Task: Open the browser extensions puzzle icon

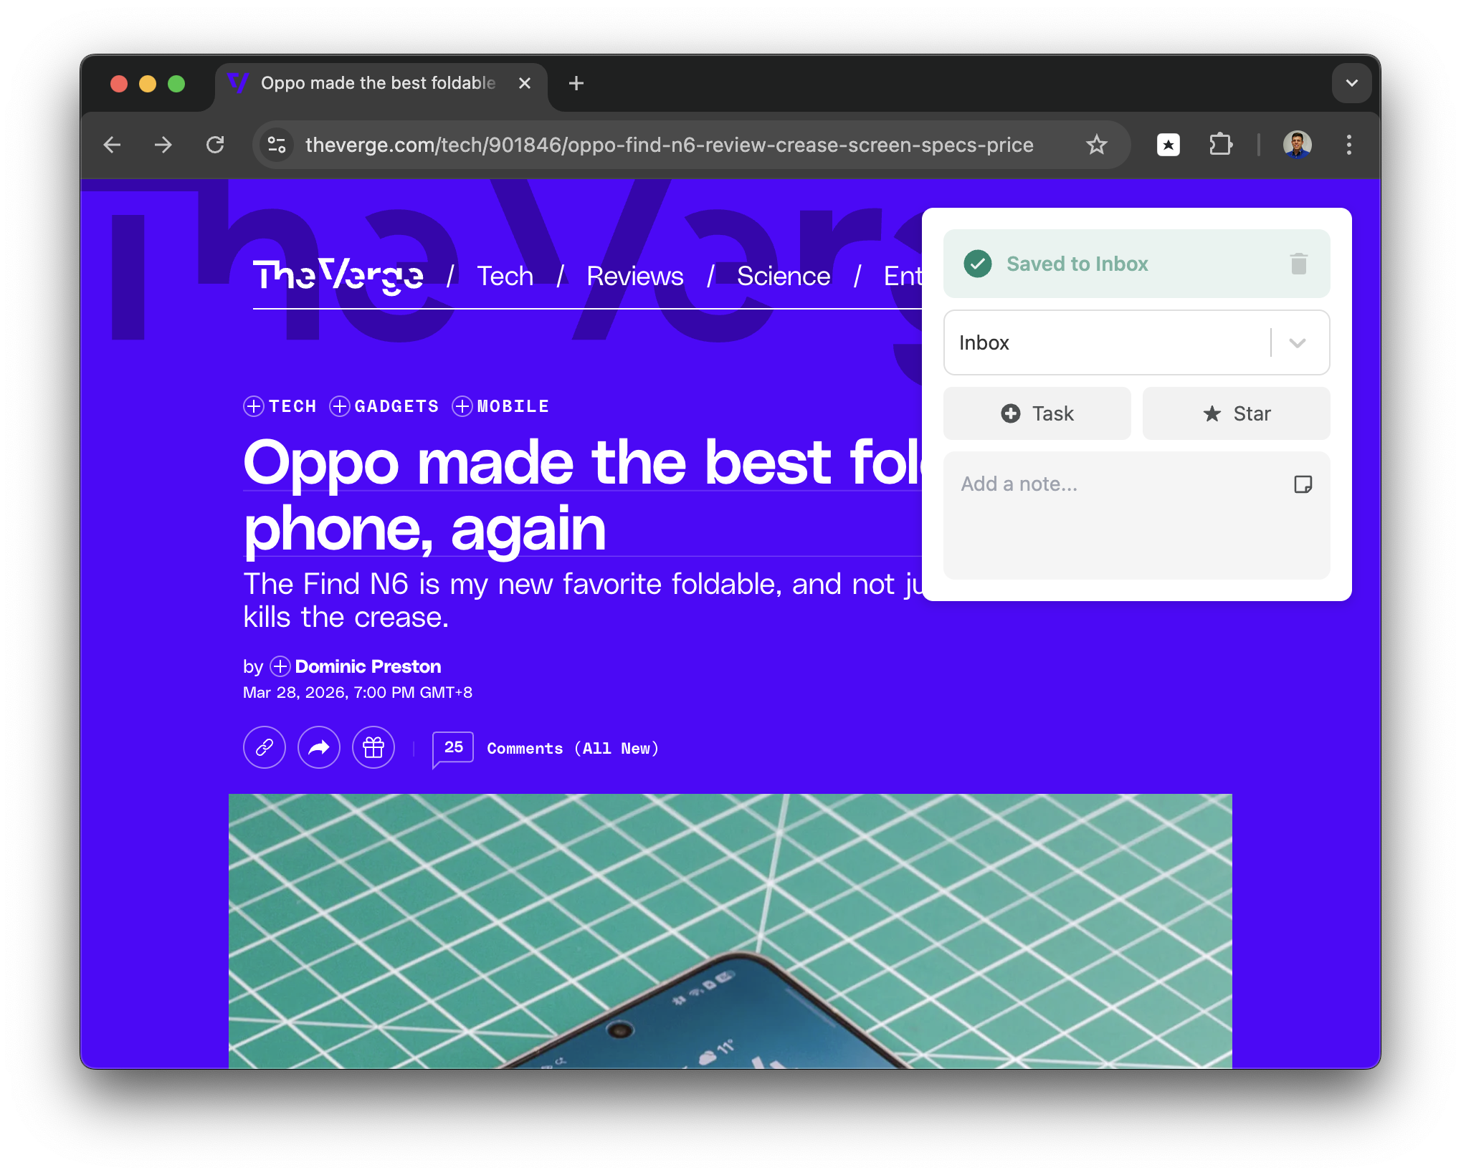Action: (1221, 145)
